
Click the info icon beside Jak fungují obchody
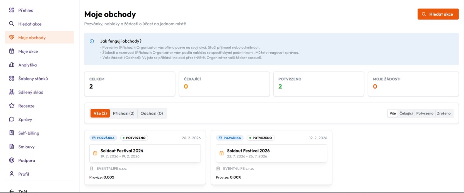click(92, 41)
